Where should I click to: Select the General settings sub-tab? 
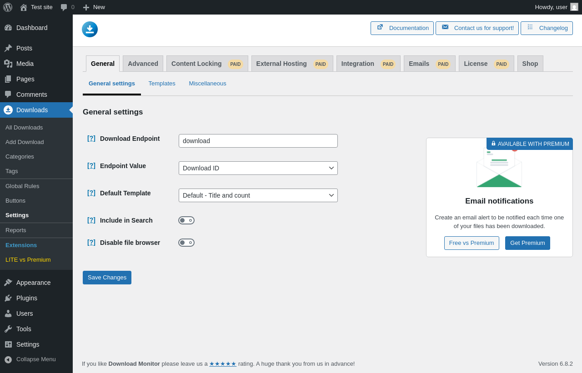[x=112, y=84]
